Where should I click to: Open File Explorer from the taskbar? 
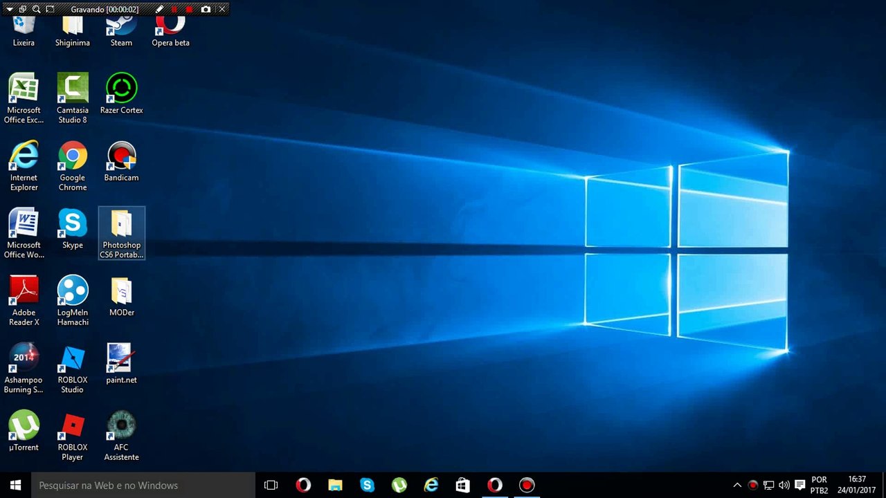335,485
